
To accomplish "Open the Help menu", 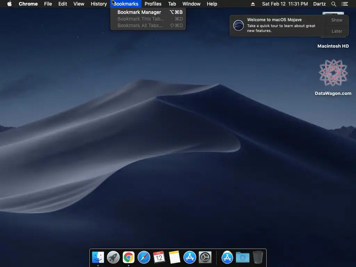I will pos(212,4).
